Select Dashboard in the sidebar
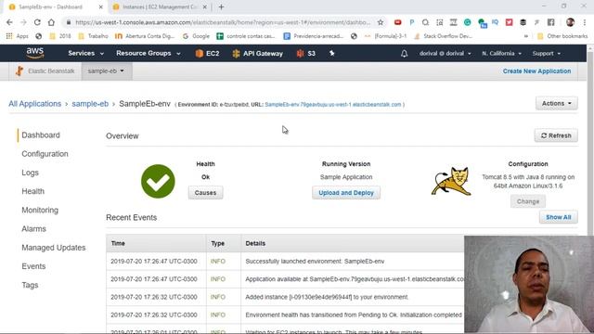The image size is (594, 334). pos(41,135)
